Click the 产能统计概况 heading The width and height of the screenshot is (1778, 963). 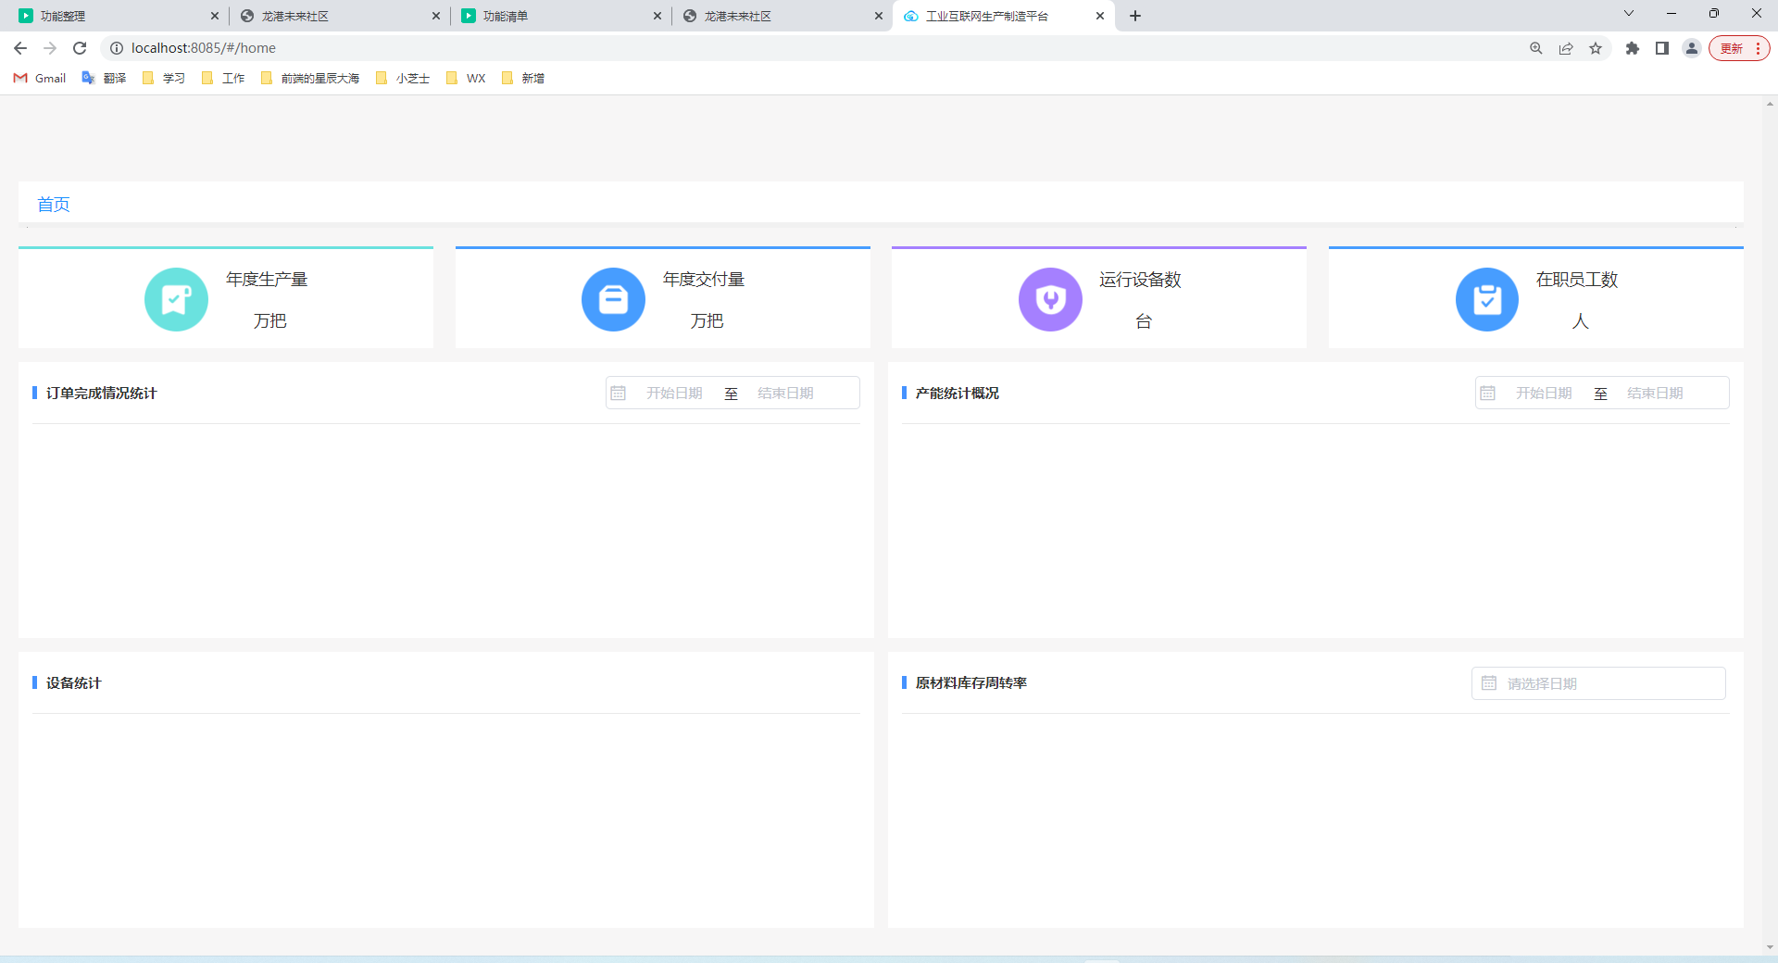(958, 394)
